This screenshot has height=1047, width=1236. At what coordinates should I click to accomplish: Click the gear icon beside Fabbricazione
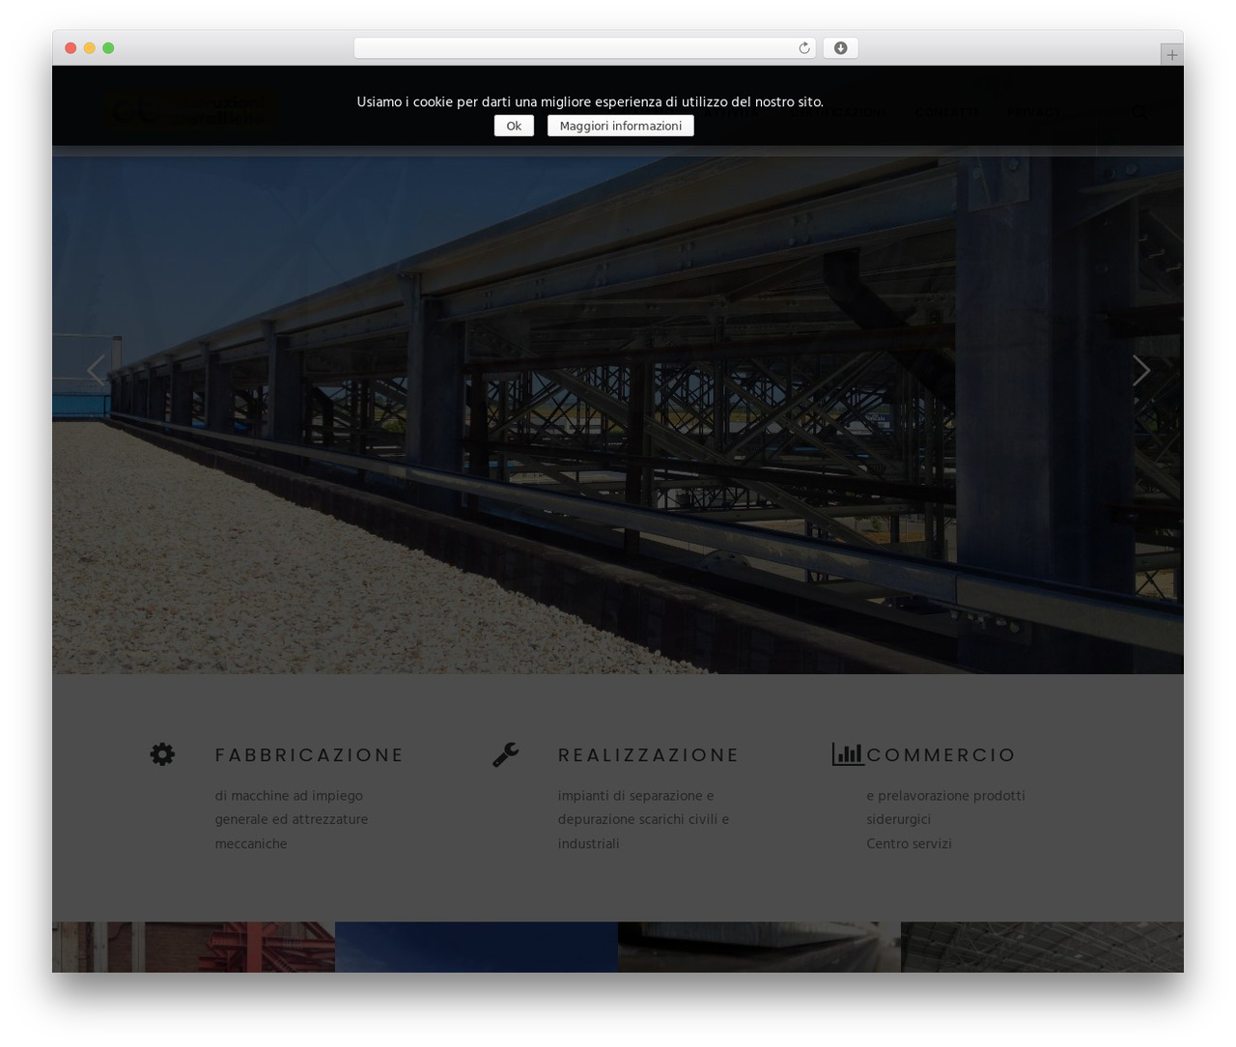pyautogui.click(x=162, y=754)
